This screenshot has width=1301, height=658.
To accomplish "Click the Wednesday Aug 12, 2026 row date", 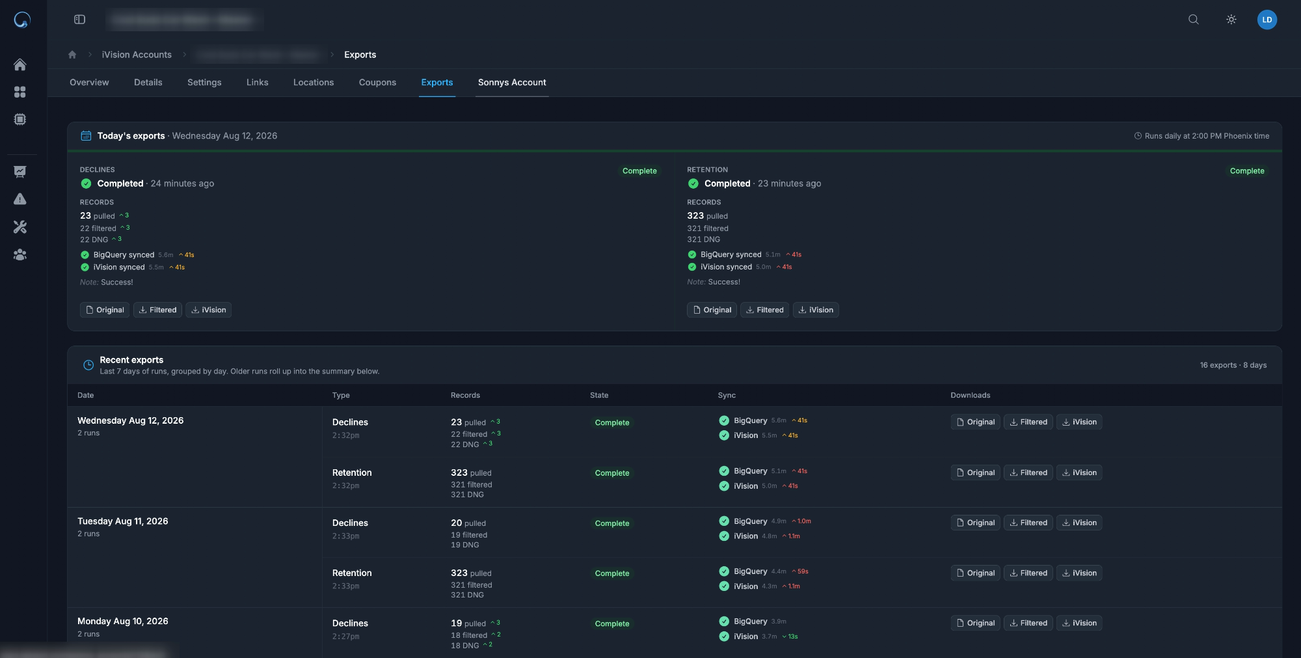I will (x=130, y=420).
